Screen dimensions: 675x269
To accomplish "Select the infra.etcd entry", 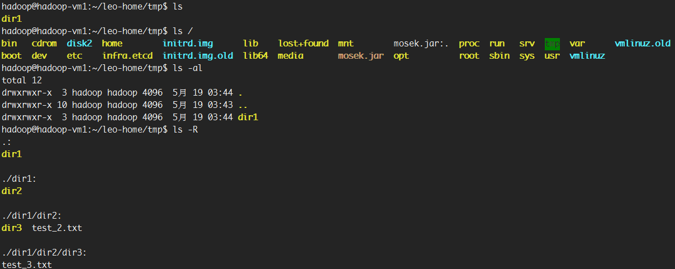I will click(127, 55).
